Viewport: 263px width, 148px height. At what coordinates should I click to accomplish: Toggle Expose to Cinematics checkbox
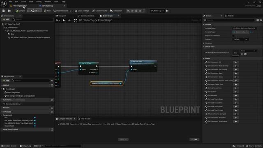click(233, 36)
